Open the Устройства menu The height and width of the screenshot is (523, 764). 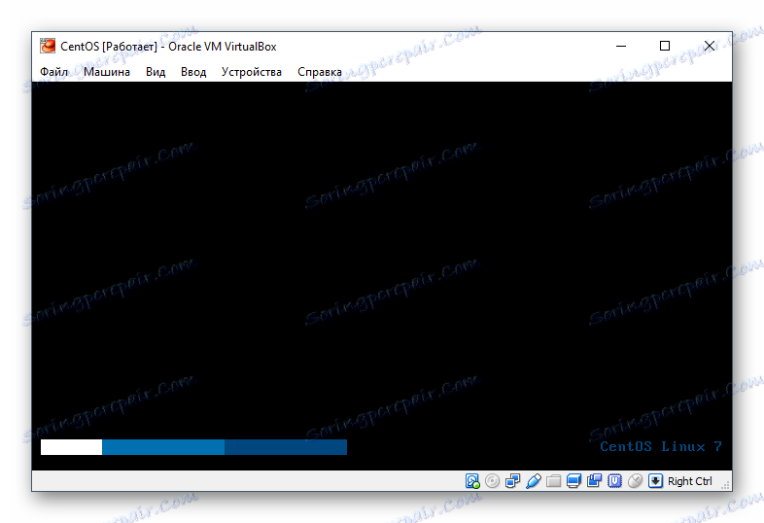click(252, 72)
